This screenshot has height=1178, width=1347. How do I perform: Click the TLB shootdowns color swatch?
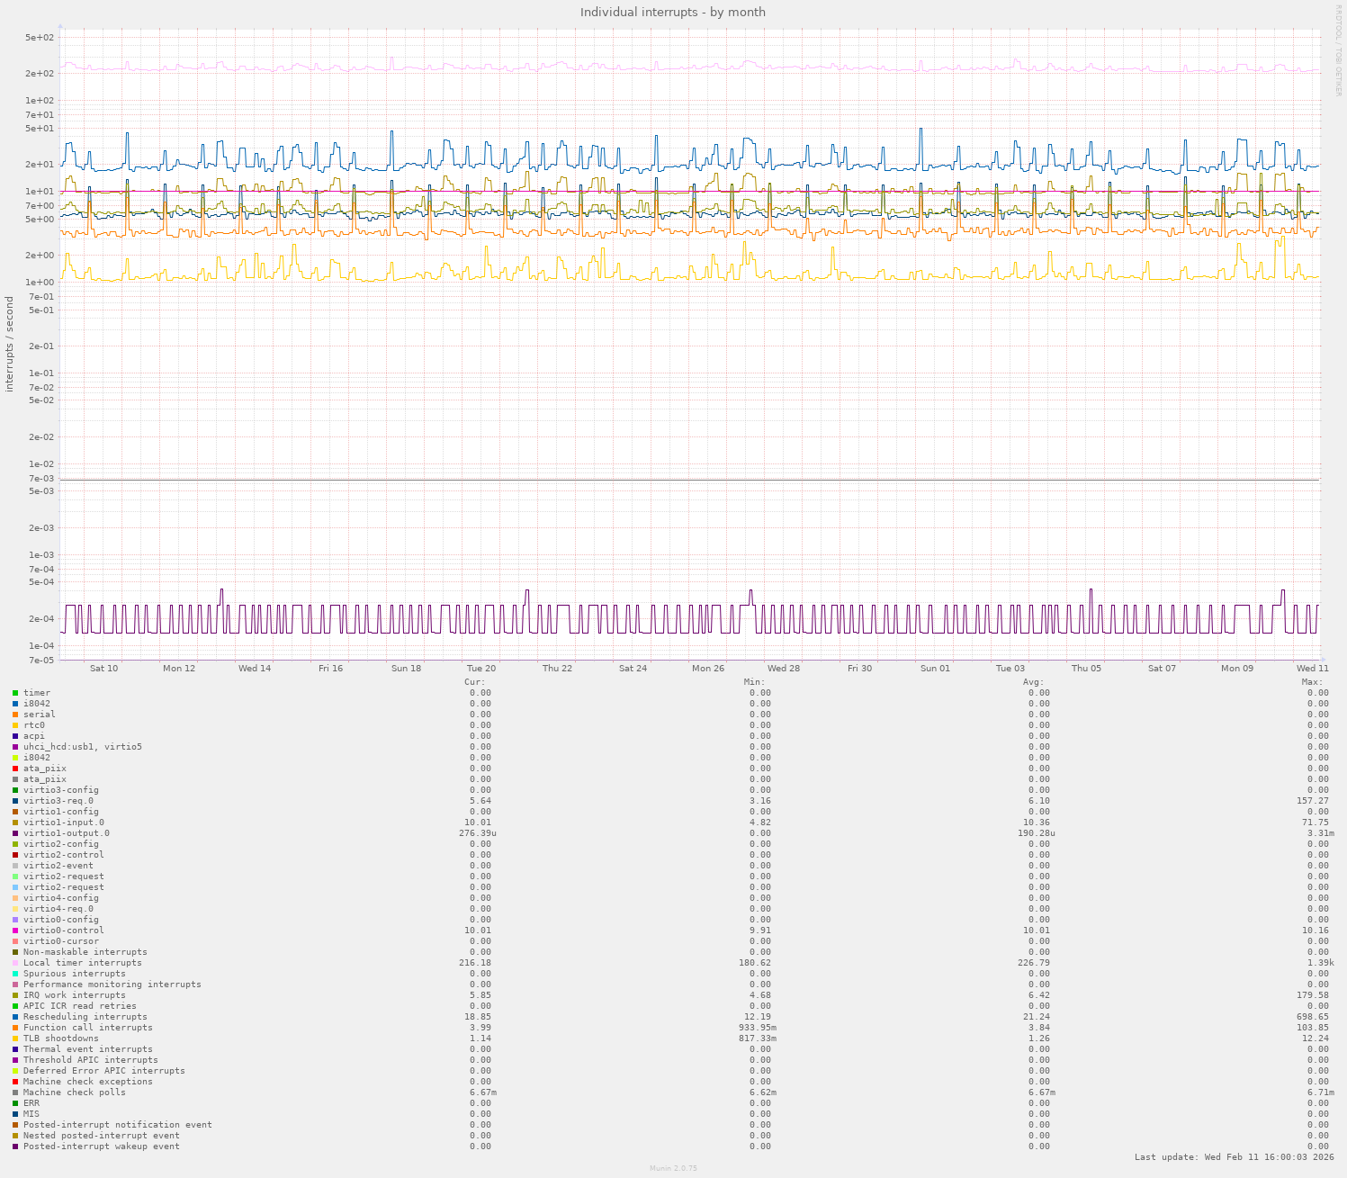point(15,1039)
